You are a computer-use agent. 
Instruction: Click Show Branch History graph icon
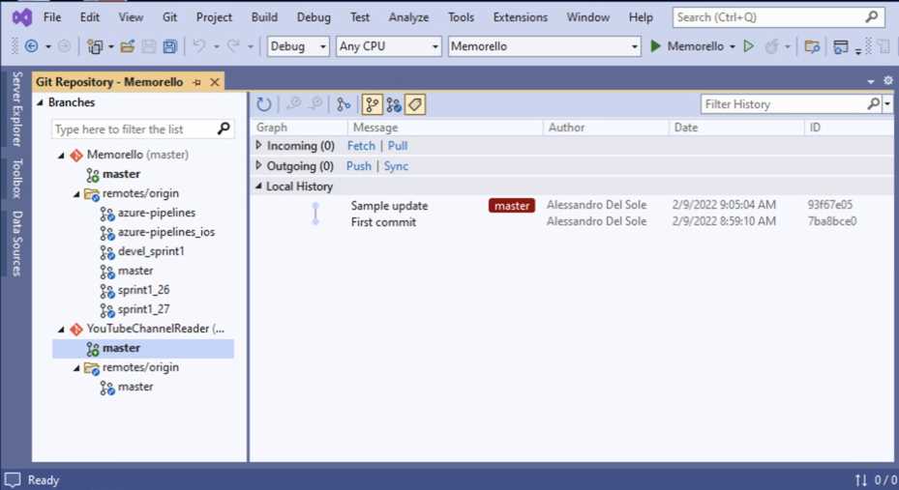(x=344, y=104)
